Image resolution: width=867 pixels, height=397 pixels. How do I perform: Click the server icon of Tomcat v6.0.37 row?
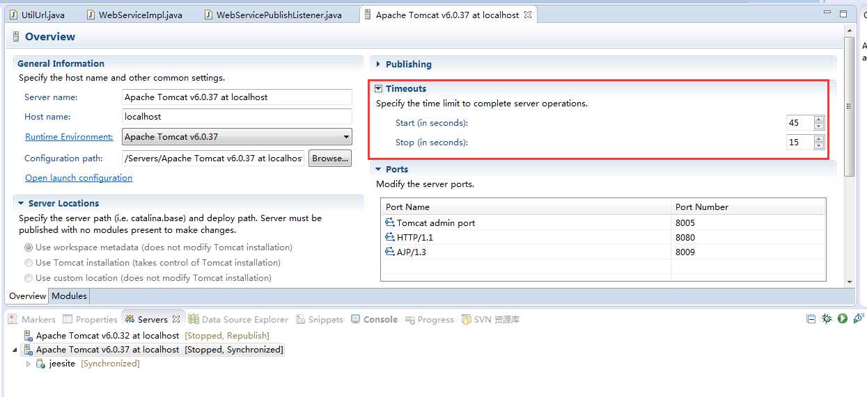click(28, 350)
